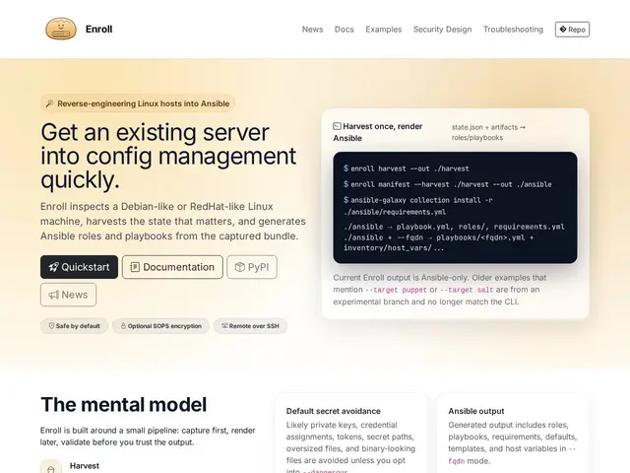630x473 pixels.
Task: Click the main hero headline
Action: coord(168,156)
